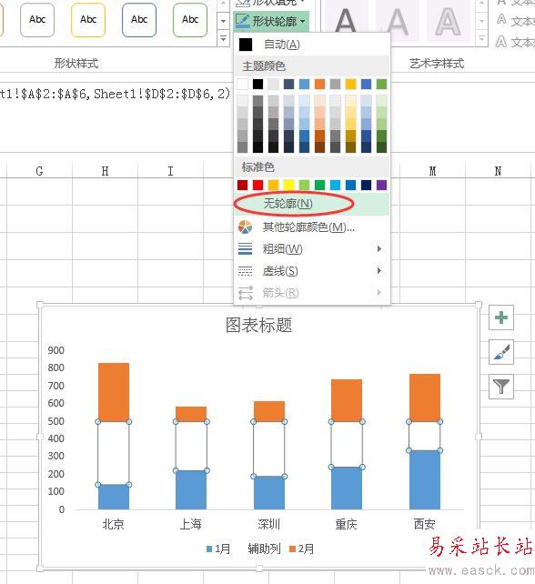
Task: Pick the standard purple swatch
Action: coord(381,185)
